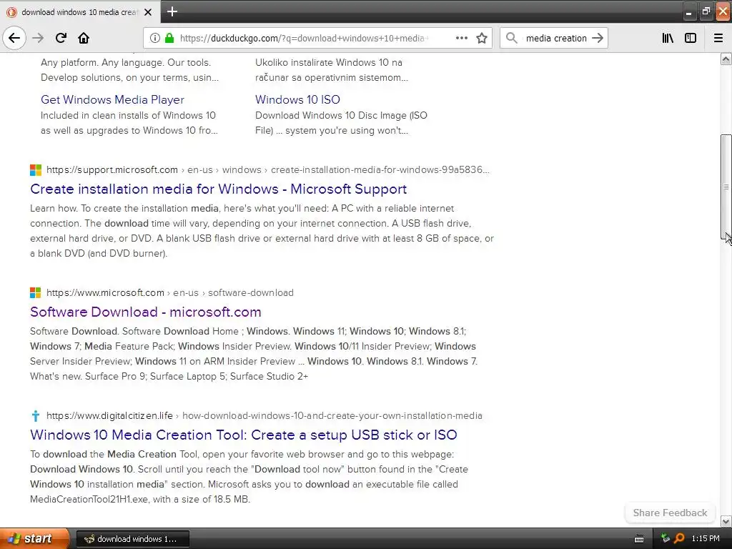Reload the page with the refresh icon
The height and width of the screenshot is (549, 732).
point(61,38)
